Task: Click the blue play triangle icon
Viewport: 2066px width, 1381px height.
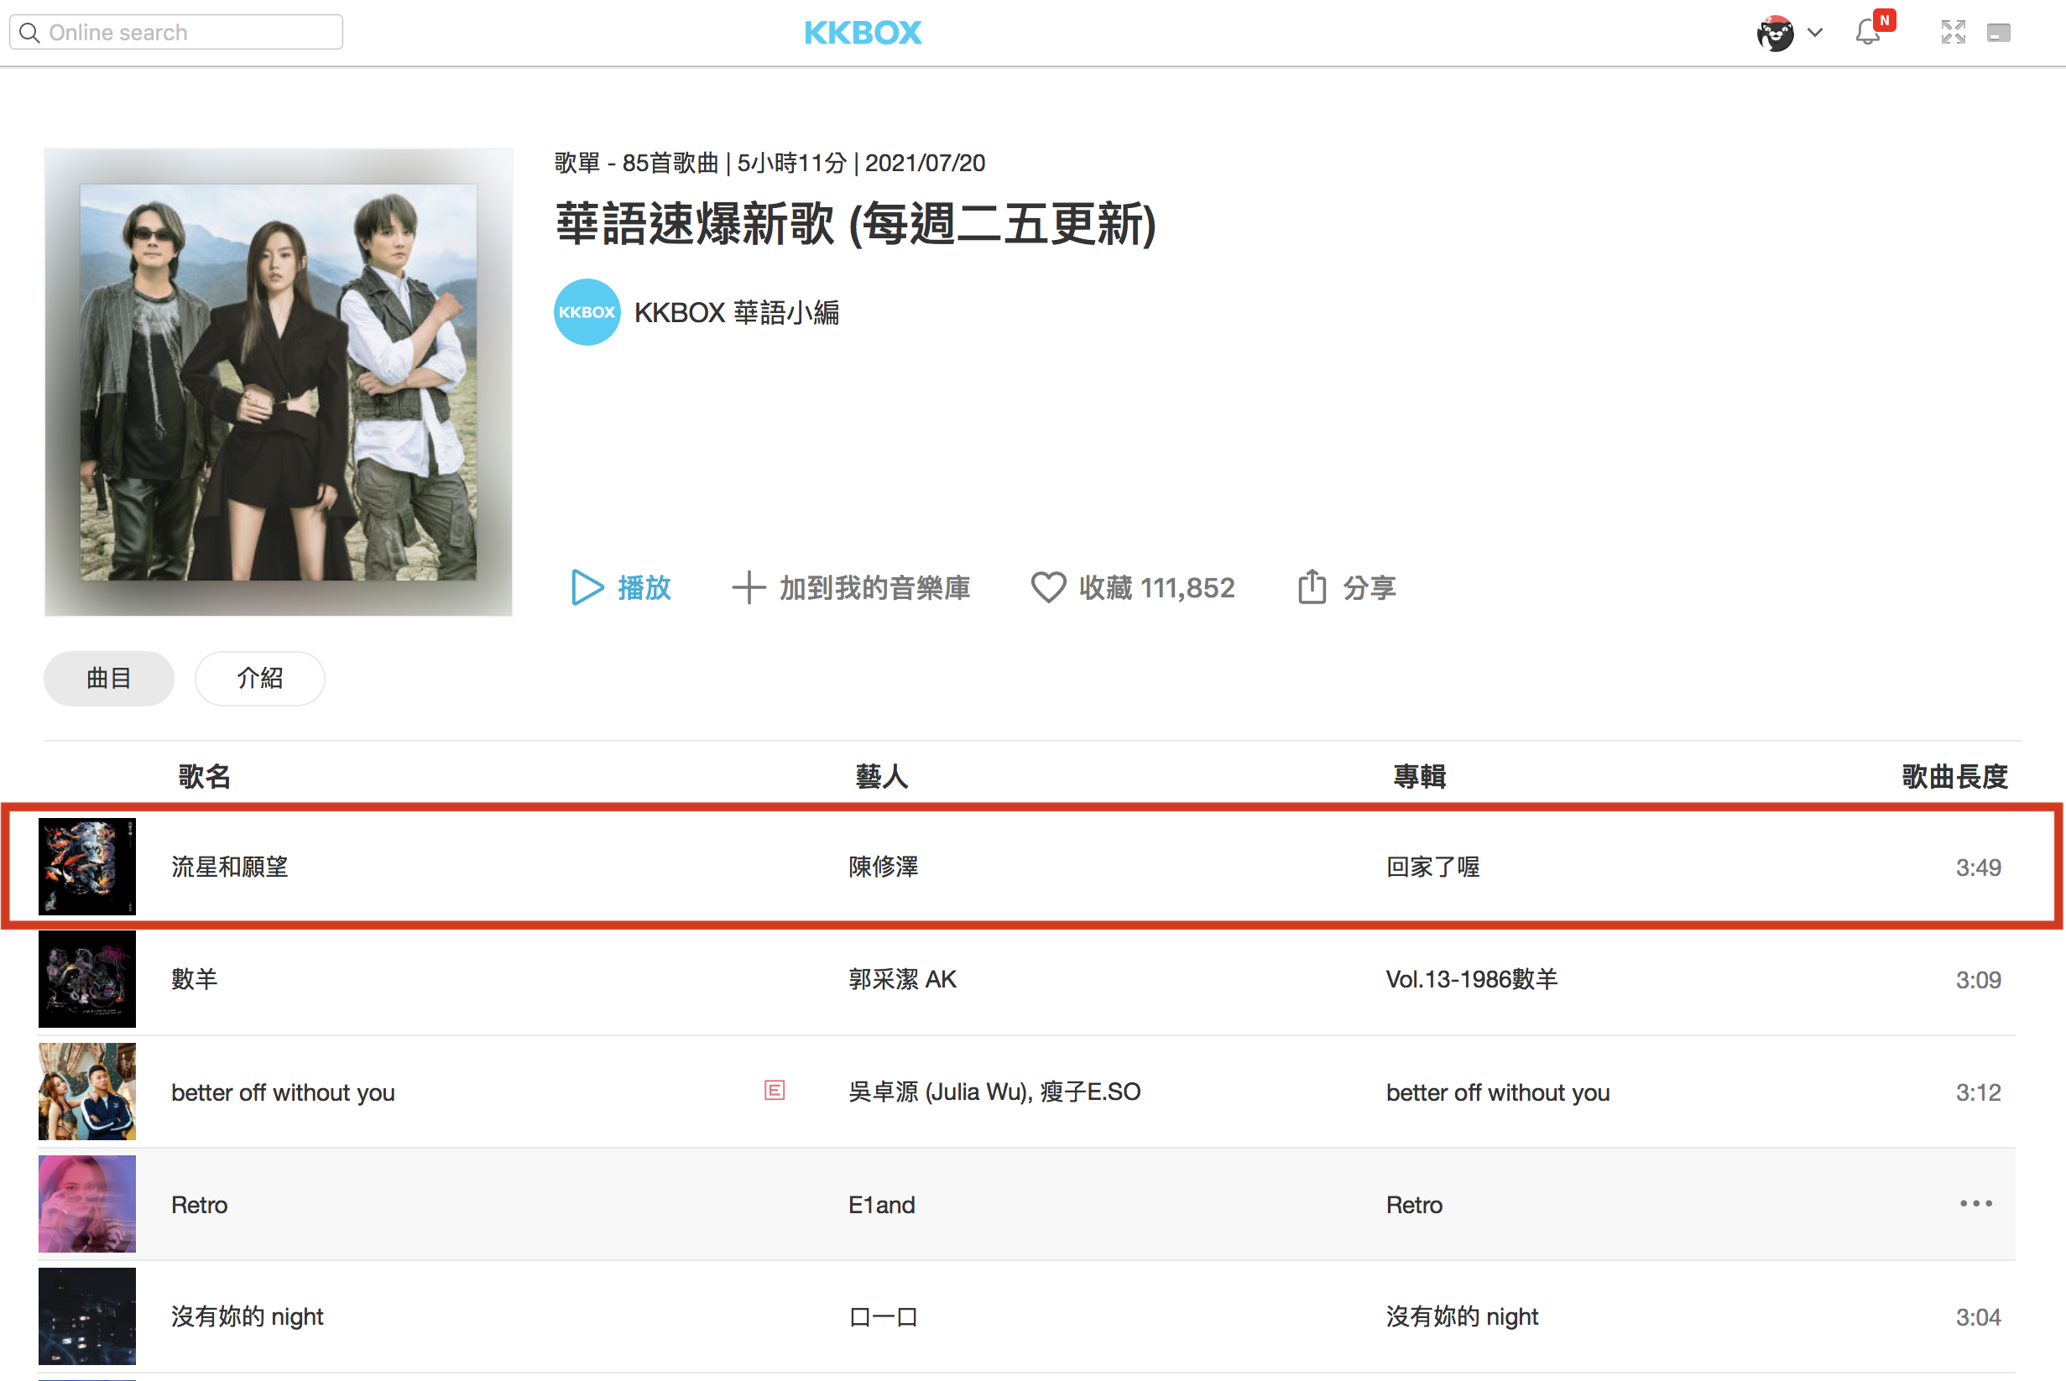Action: pyautogui.click(x=587, y=587)
